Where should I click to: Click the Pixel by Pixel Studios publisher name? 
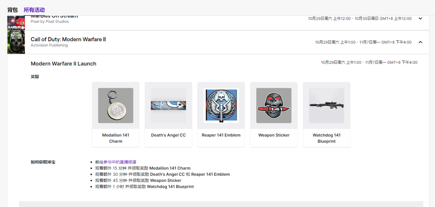click(x=50, y=22)
